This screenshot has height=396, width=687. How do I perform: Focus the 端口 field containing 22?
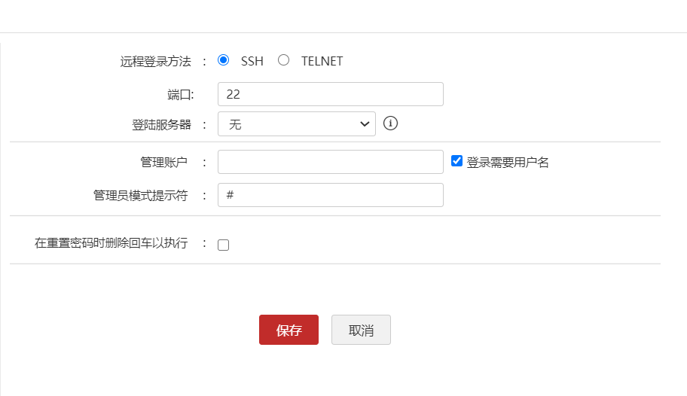pyautogui.click(x=330, y=94)
